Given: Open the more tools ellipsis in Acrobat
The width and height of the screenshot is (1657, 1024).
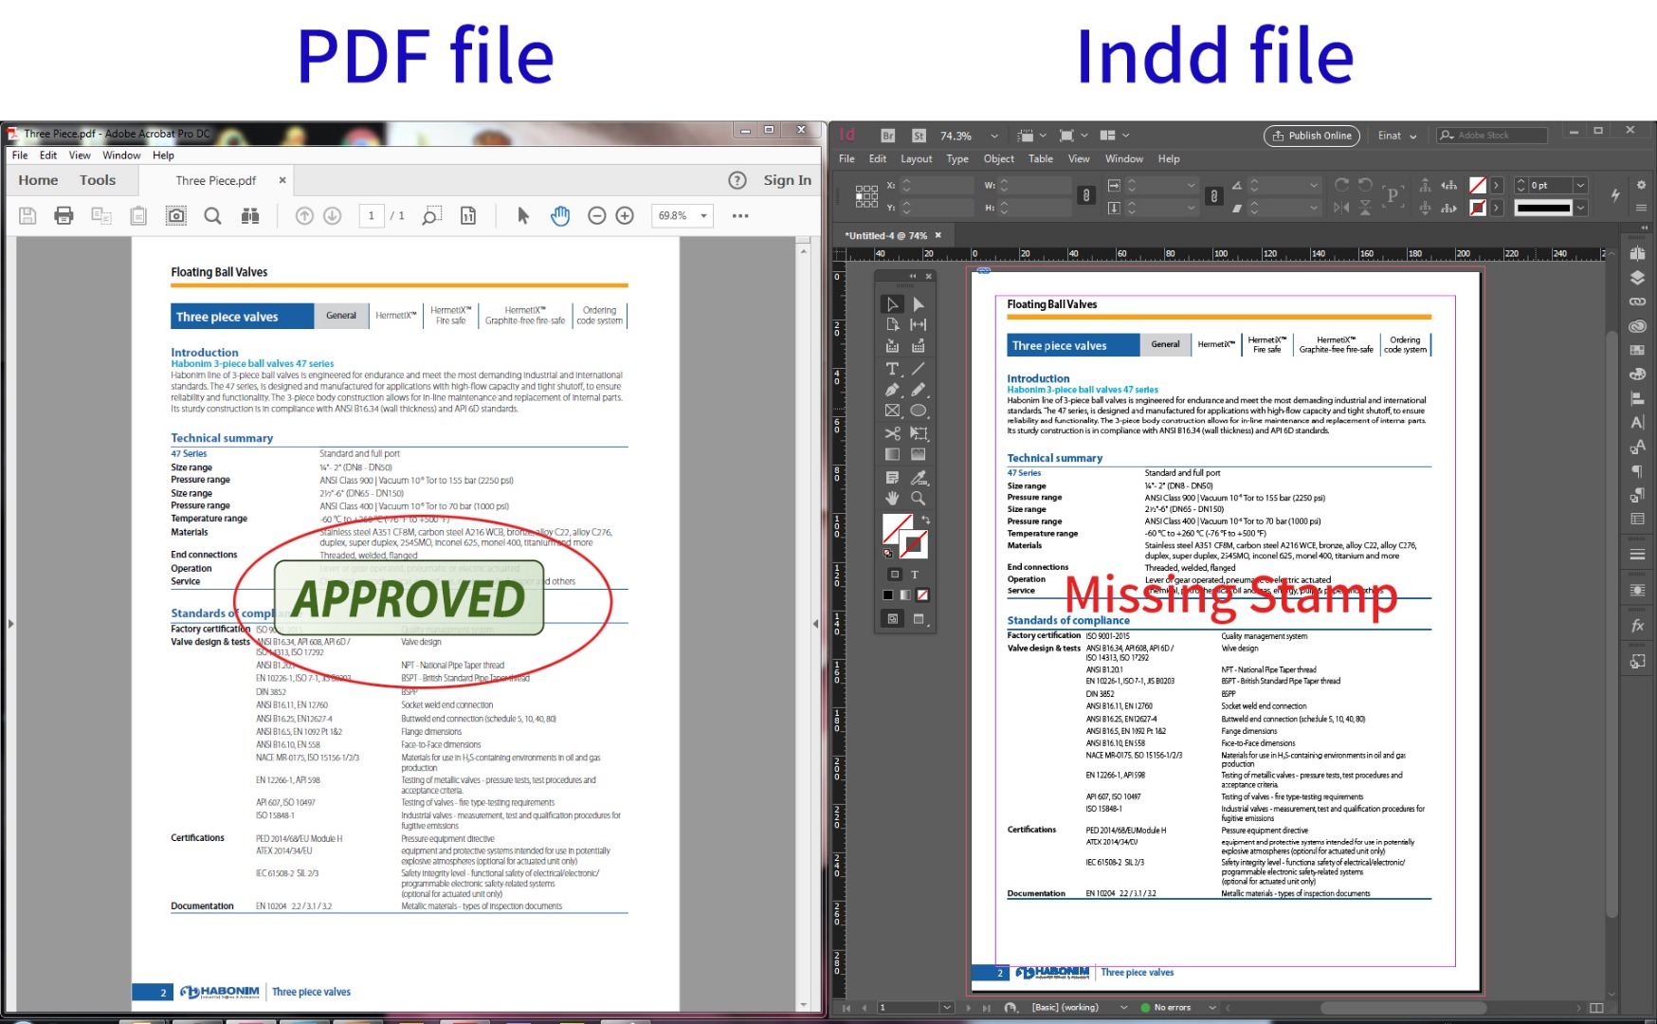Looking at the screenshot, I should pyautogui.click(x=740, y=216).
